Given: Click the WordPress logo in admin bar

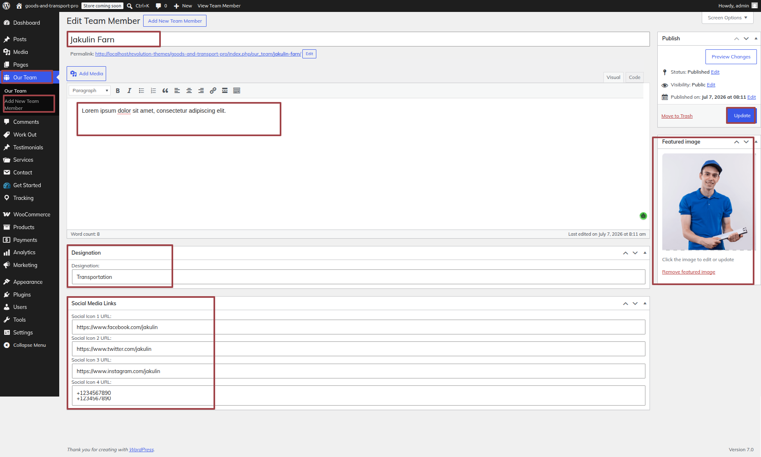Looking at the screenshot, I should pos(6,6).
